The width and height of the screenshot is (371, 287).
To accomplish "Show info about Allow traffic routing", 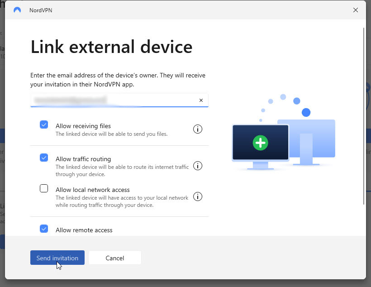I will [198, 166].
